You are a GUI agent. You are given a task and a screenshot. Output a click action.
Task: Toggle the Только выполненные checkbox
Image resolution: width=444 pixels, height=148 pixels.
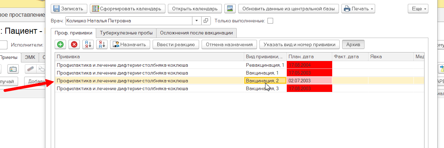tap(270, 21)
